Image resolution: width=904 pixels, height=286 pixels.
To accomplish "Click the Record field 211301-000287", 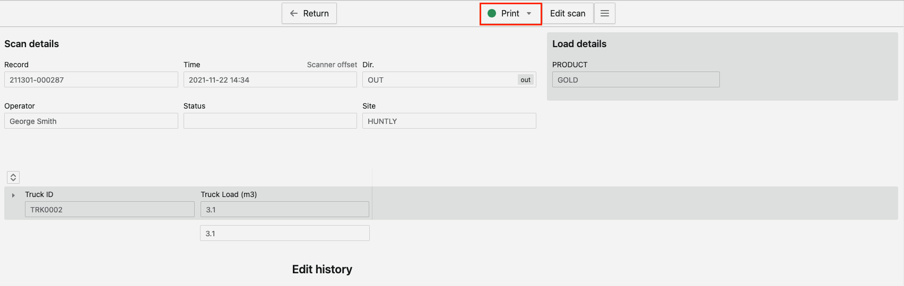I will point(91,80).
